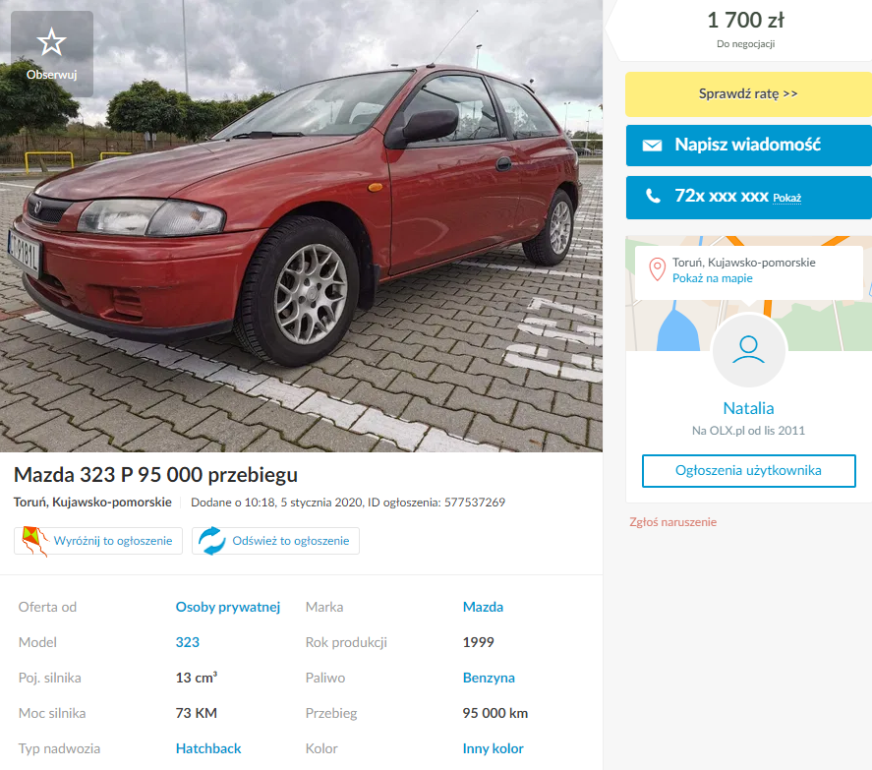Click the blue refresh arrows icon

212,541
